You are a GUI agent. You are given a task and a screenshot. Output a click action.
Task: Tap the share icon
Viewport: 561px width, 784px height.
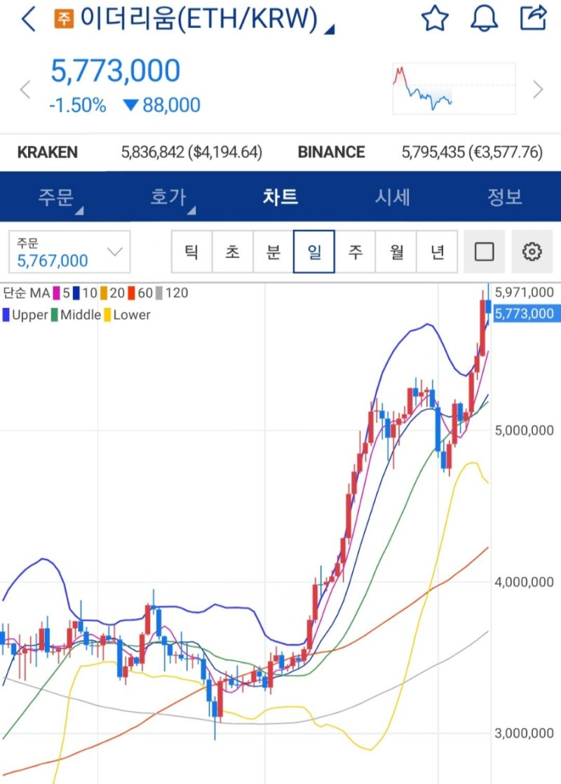[534, 18]
